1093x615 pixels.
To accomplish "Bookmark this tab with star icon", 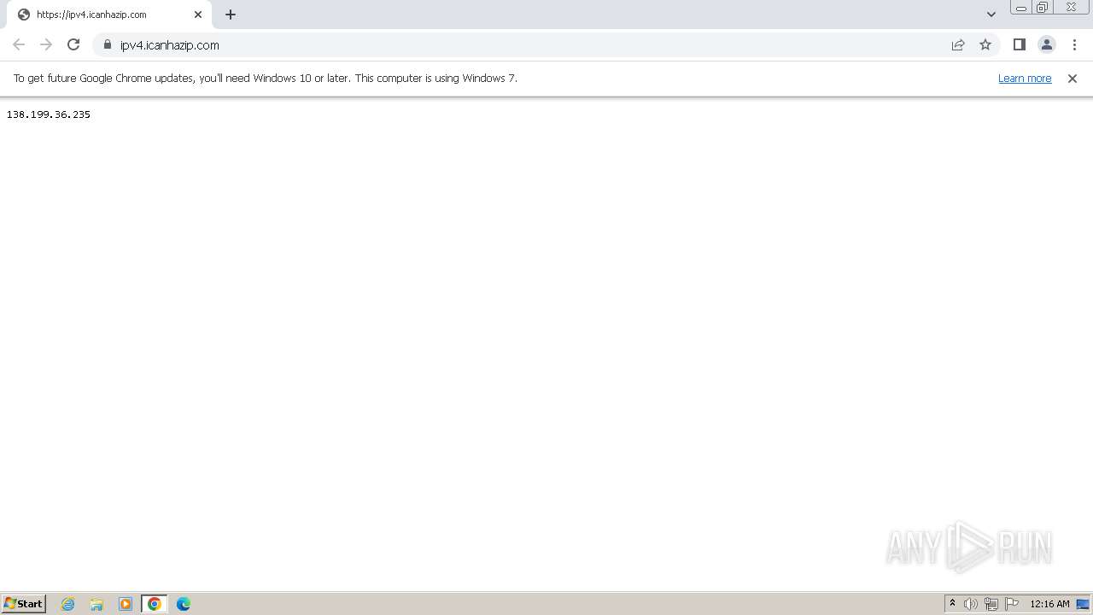I will 985,44.
